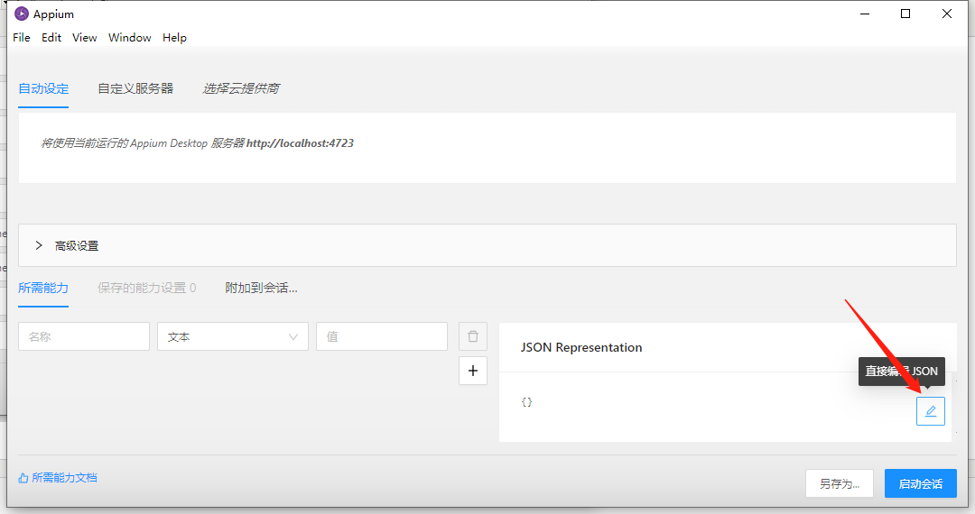Switch to the 自定义服务器 tab
975x514 pixels.
135,88
